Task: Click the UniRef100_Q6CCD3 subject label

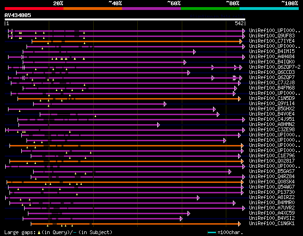Action: [x=272, y=72]
